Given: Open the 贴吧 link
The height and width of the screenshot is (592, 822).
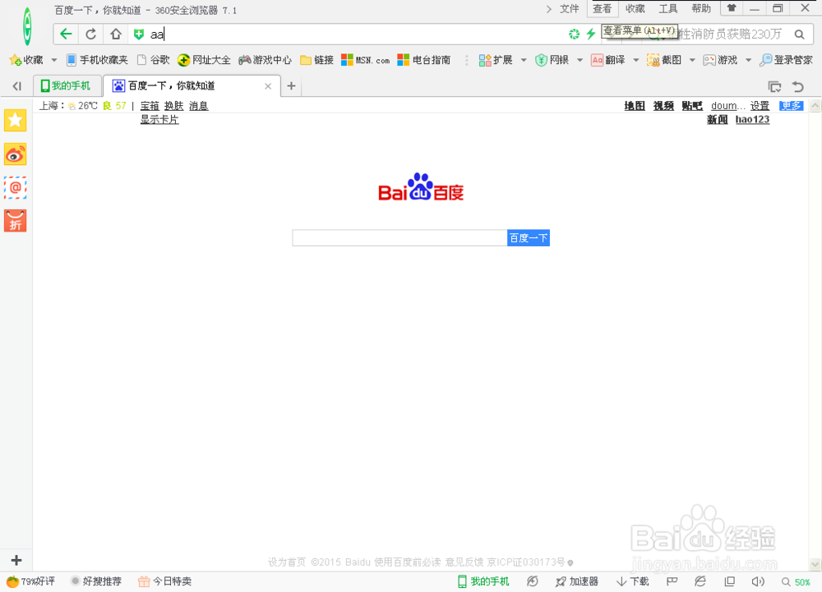Looking at the screenshot, I should [692, 106].
